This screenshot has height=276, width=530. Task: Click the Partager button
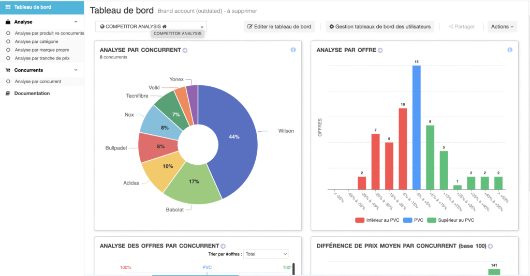click(x=462, y=26)
